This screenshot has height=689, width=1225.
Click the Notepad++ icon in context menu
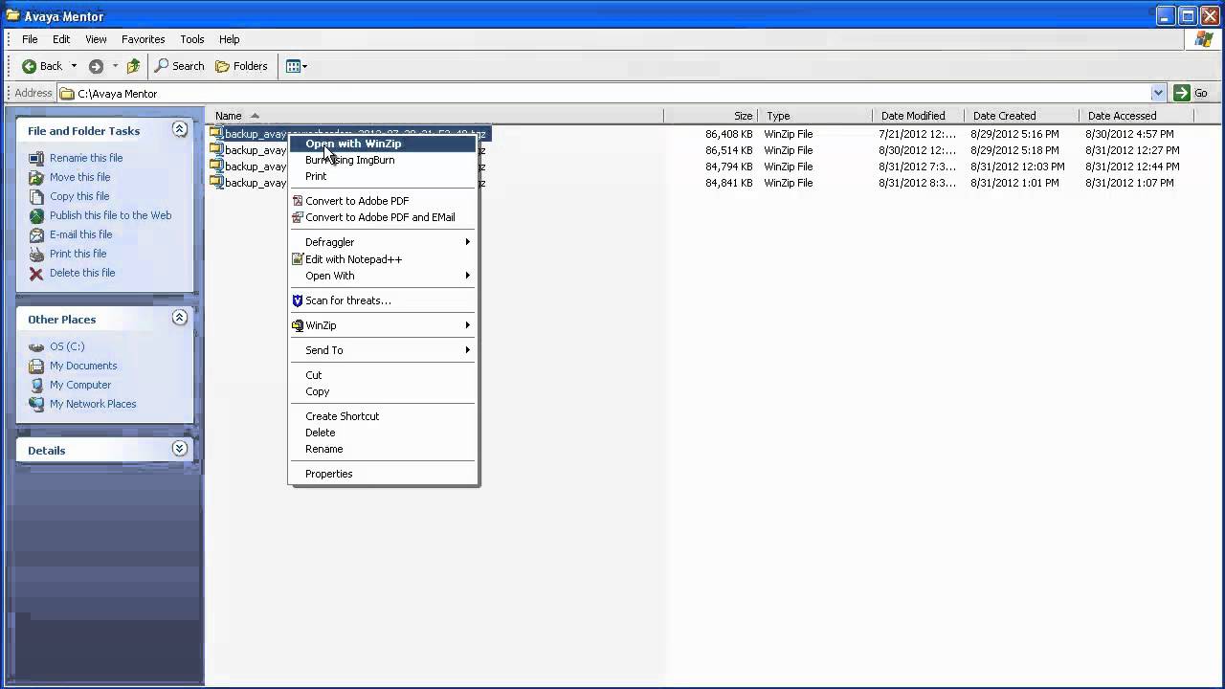(298, 259)
